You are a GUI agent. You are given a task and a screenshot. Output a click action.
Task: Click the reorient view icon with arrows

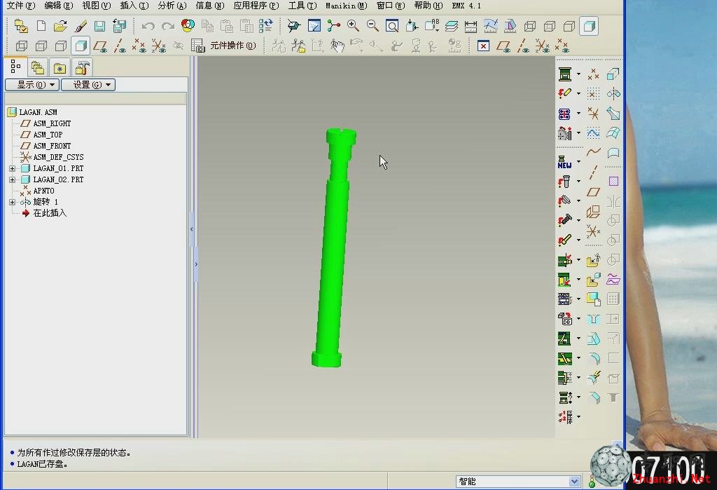(x=412, y=26)
